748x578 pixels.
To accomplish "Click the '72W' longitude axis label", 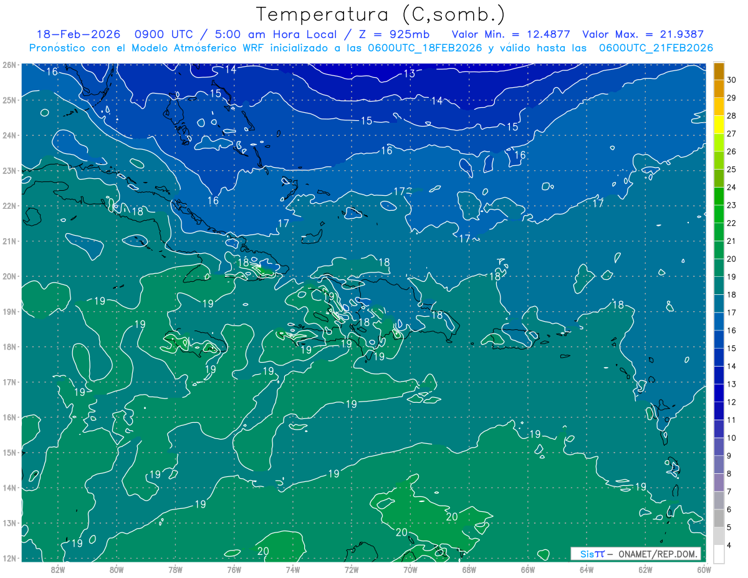I will (x=351, y=569).
